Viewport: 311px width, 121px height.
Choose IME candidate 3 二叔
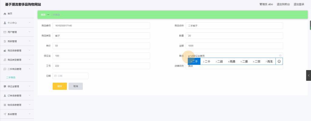(219, 61)
